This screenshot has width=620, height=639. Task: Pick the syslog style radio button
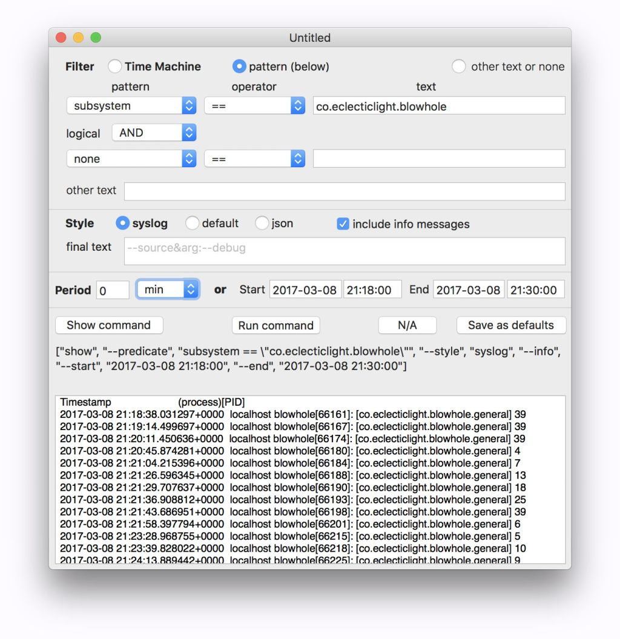coord(122,223)
